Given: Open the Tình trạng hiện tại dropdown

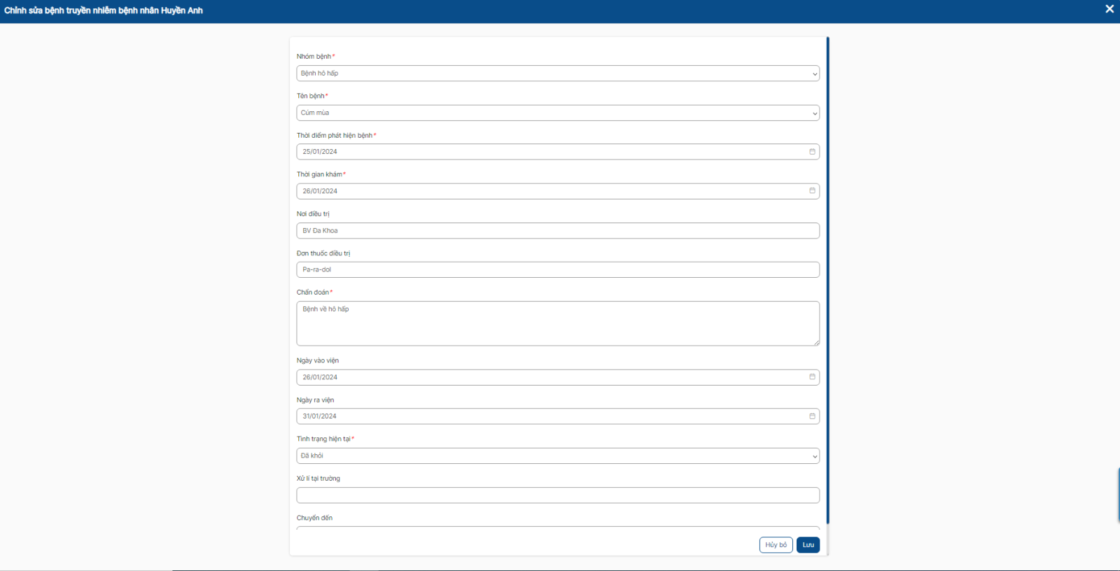Looking at the screenshot, I should coord(558,456).
